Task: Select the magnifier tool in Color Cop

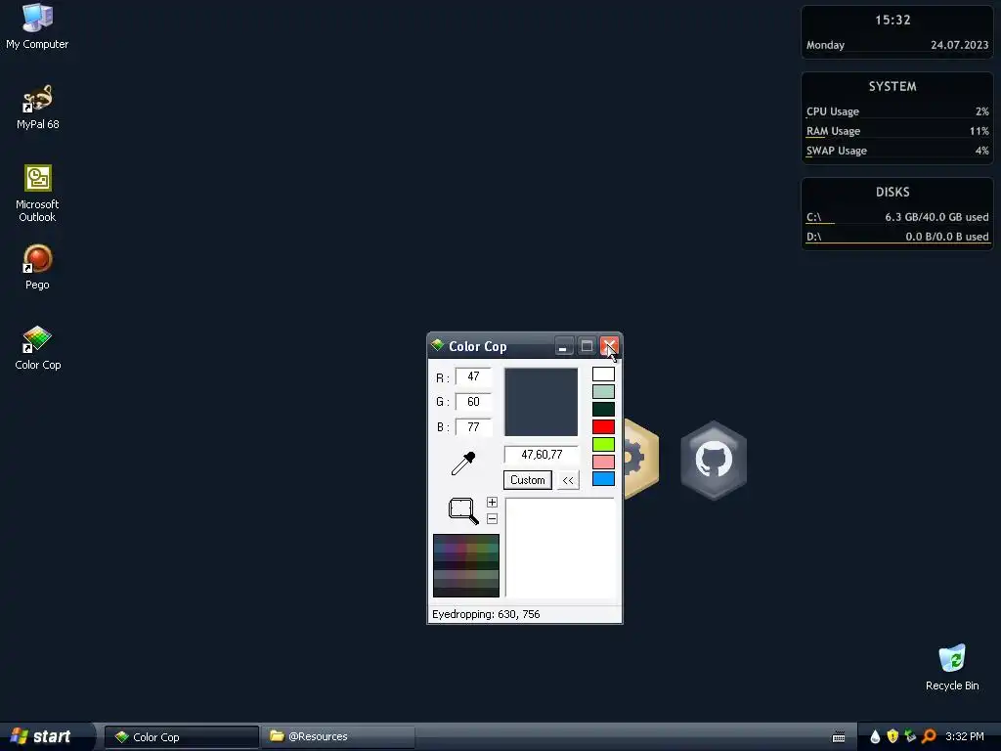Action: coord(463,510)
